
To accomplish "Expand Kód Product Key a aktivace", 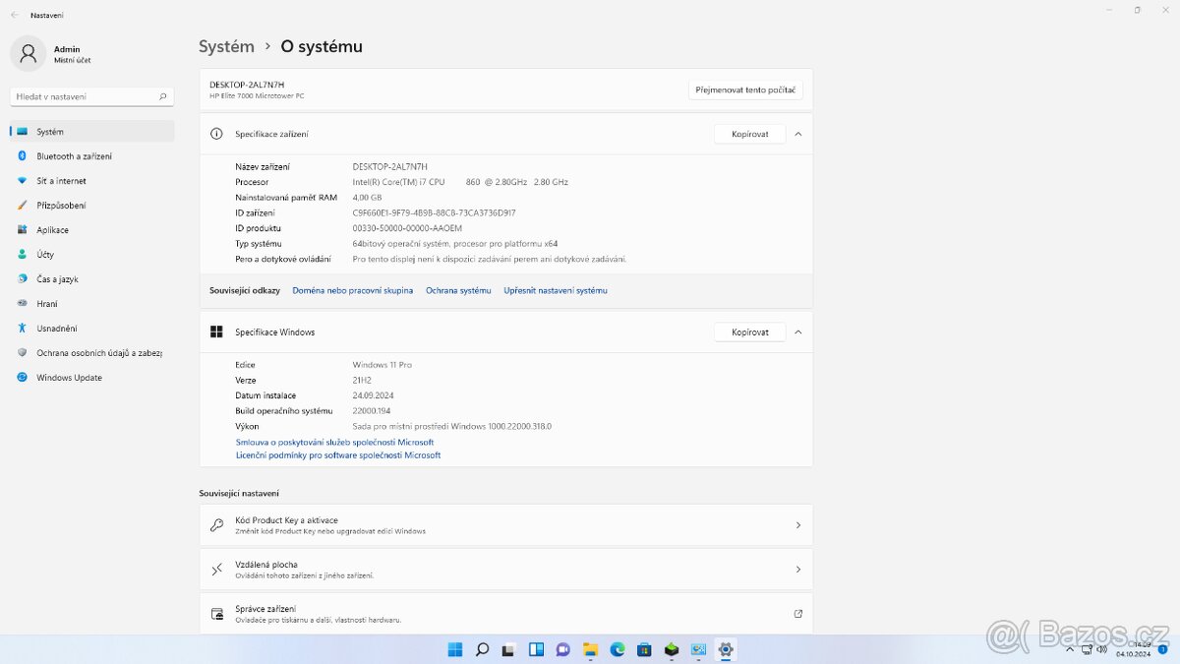I will coord(505,525).
